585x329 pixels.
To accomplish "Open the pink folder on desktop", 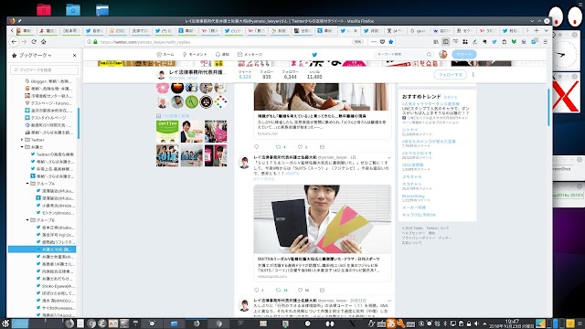I will 44,10.
